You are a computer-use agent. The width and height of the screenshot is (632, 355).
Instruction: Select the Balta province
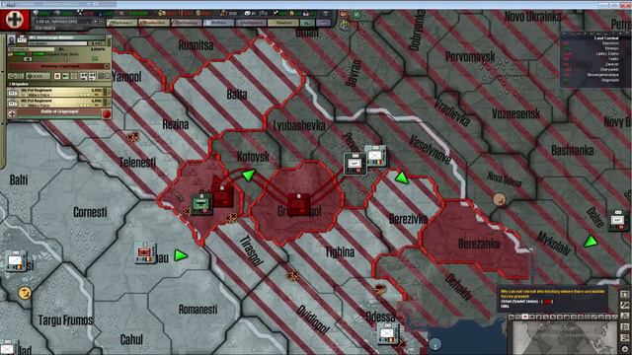[x=237, y=95]
